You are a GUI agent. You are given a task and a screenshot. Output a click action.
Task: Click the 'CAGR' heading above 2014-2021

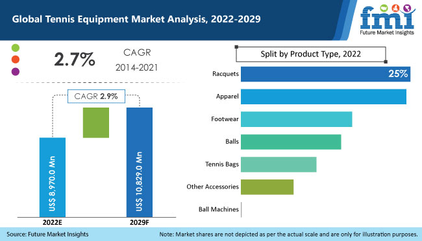(137, 52)
